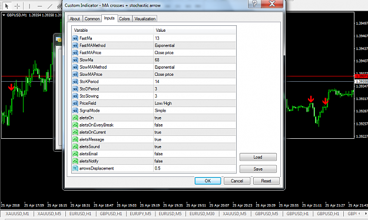Toggle alertsOnEveryBreak false value
This screenshot has height=220, width=368.
click(194, 125)
